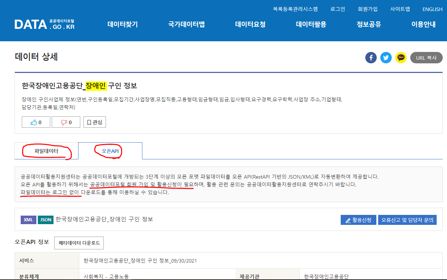Click 메타데이터 다운로드 button
447x280 pixels.
click(x=79, y=243)
